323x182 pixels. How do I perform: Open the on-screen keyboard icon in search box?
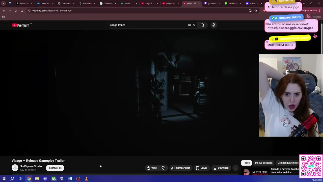pos(190,25)
